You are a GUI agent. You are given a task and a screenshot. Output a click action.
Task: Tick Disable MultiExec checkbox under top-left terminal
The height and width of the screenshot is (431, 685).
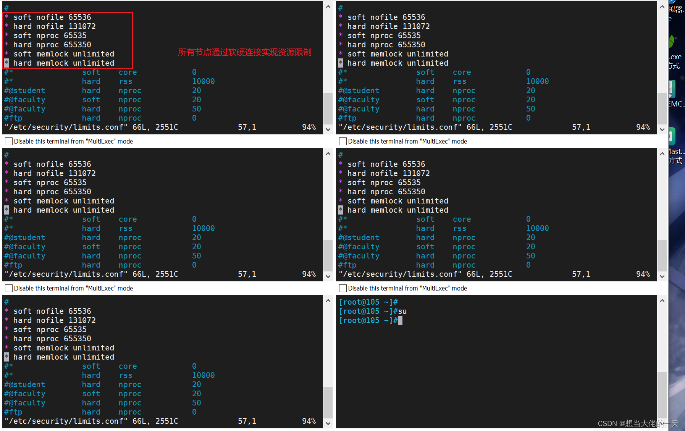(x=9, y=141)
